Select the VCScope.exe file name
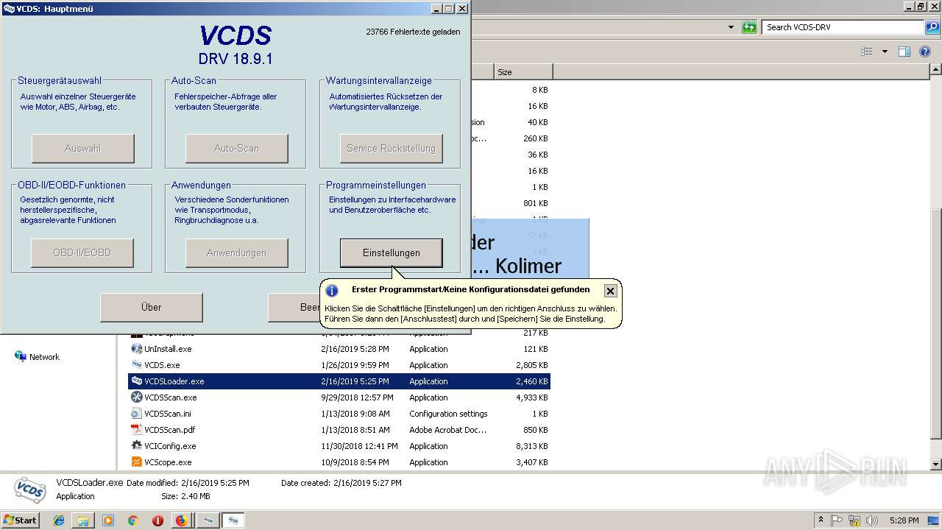 pyautogui.click(x=168, y=462)
